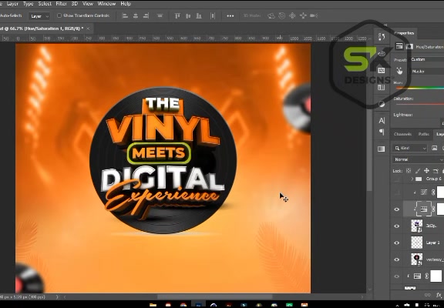The image size is (444, 308).
Task: Open the Adjustments panel half-circle icon
Action: (x=382, y=104)
